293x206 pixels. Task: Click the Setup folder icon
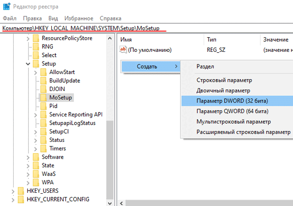click(36, 64)
